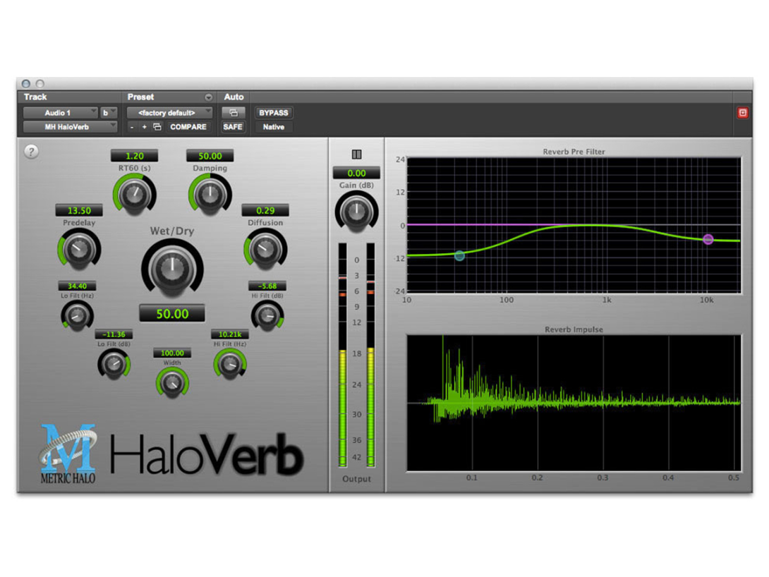Click the Width value field 100.00
769x577 pixels.
(172, 353)
